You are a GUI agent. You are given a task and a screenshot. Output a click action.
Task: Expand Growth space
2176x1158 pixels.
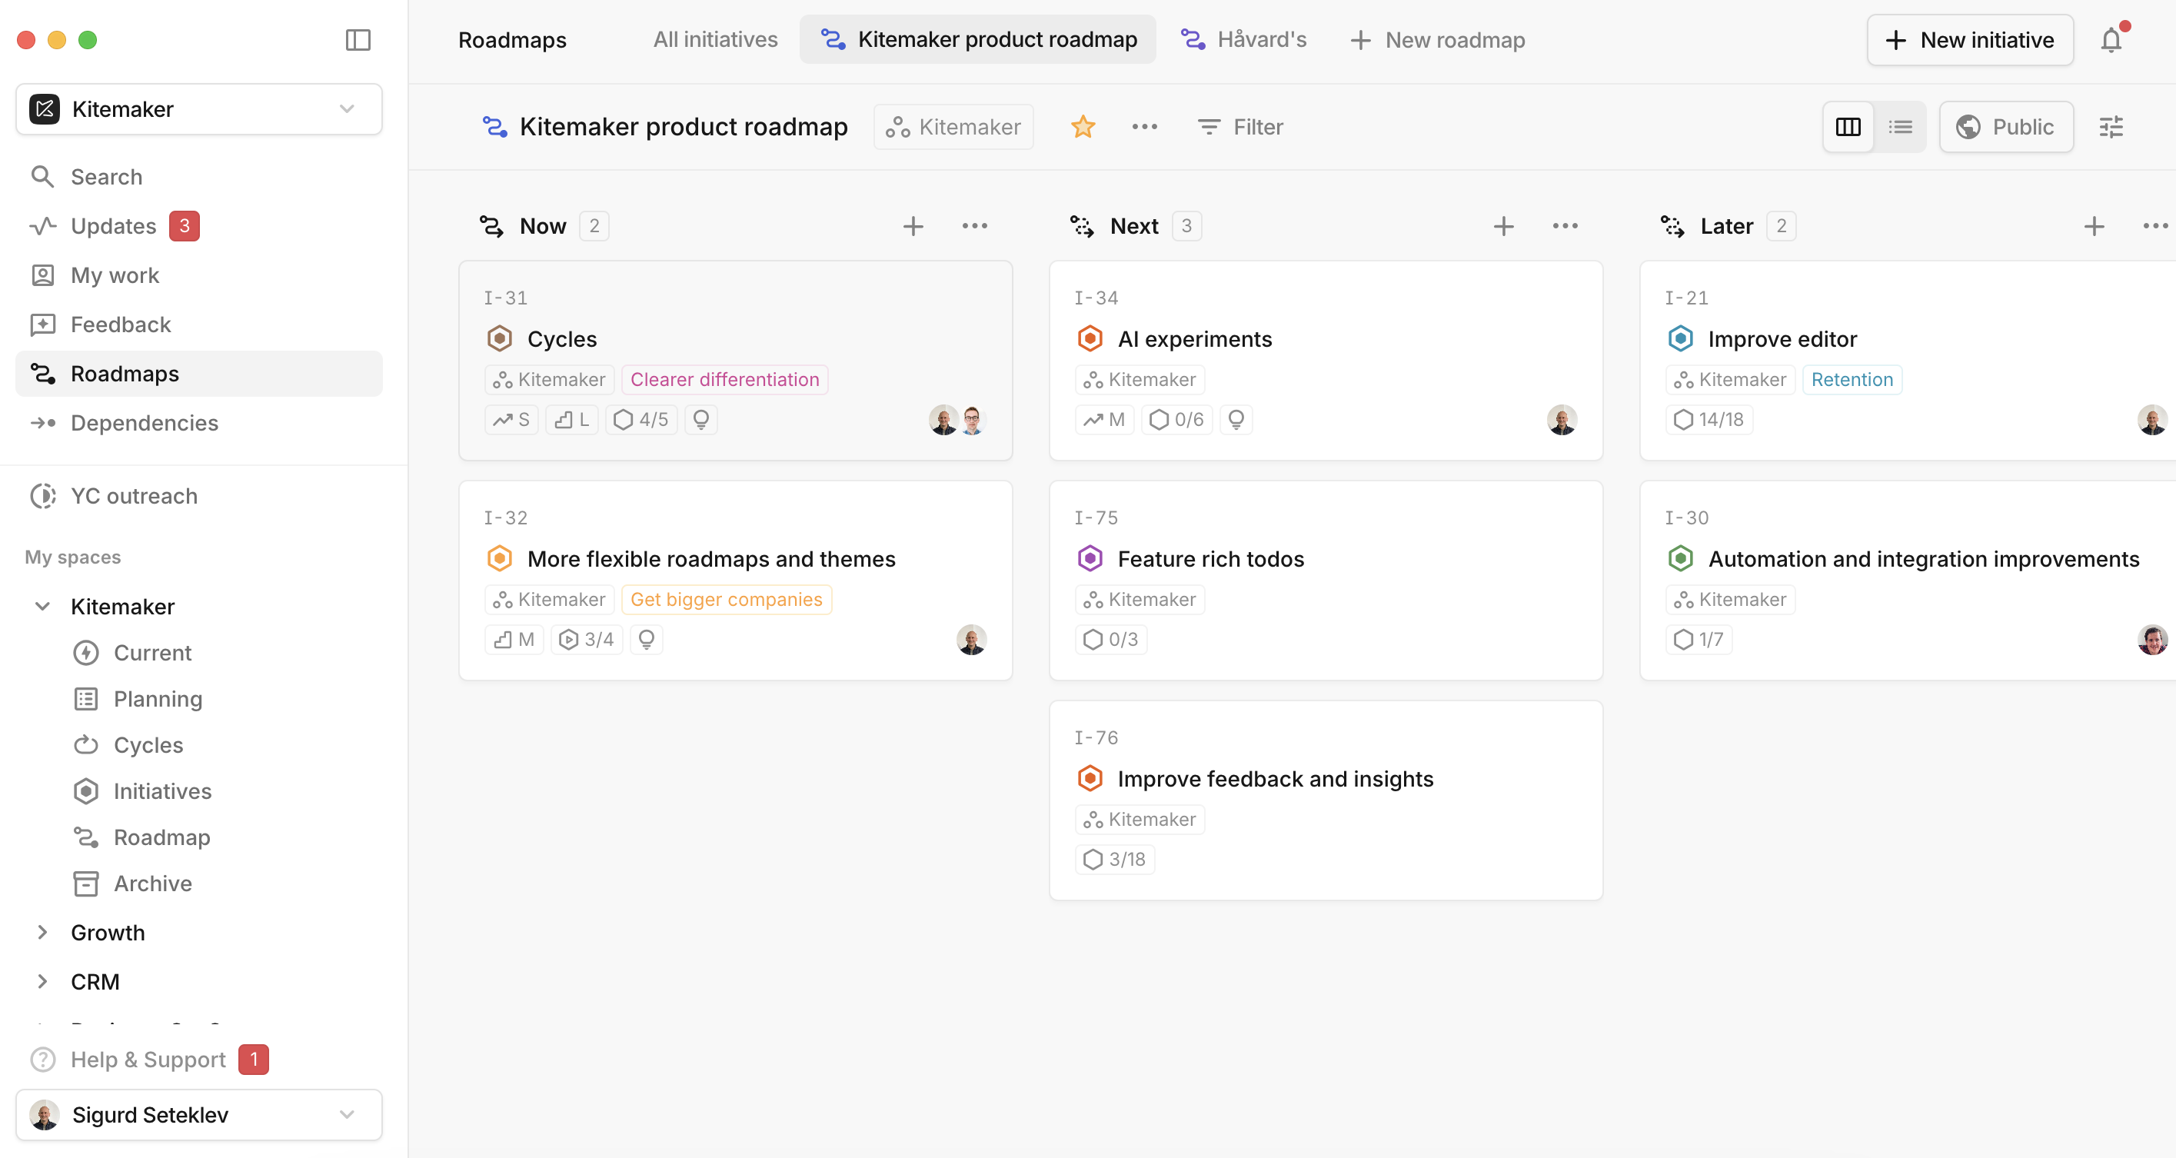click(x=42, y=933)
